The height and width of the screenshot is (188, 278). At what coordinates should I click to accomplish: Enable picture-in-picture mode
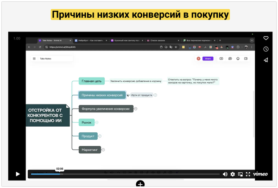tap(240, 174)
